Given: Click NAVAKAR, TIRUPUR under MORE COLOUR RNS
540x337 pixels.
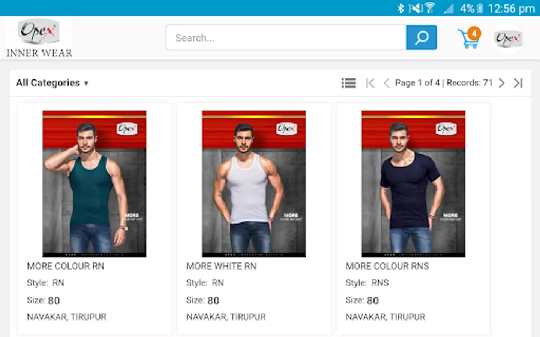Looking at the screenshot, I should 385,317.
